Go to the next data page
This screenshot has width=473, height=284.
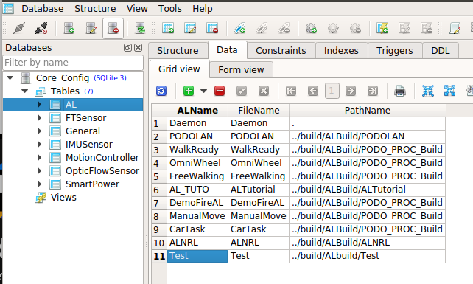click(x=351, y=91)
